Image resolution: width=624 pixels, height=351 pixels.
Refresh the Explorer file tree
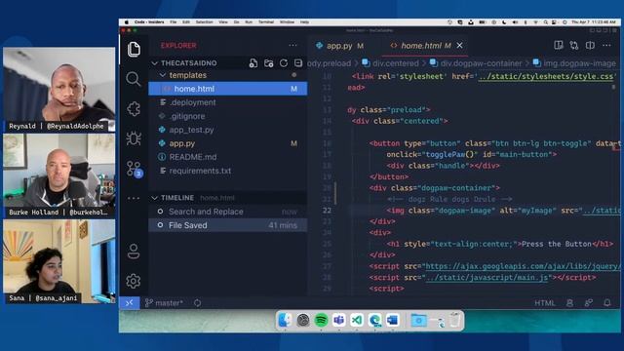(x=284, y=62)
